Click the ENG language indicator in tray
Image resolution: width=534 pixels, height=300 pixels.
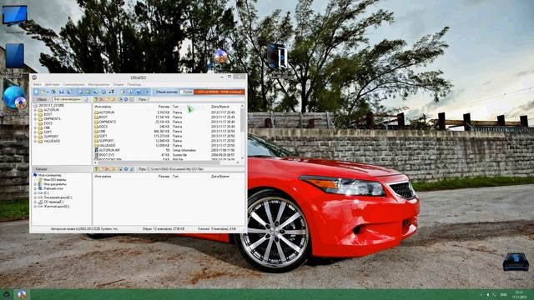click(x=504, y=294)
